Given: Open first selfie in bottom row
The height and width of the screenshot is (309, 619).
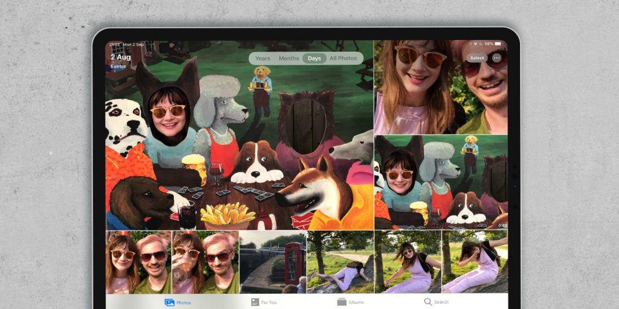Looking at the screenshot, I should pos(138,262).
